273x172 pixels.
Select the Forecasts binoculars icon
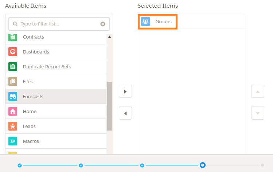tap(13, 96)
